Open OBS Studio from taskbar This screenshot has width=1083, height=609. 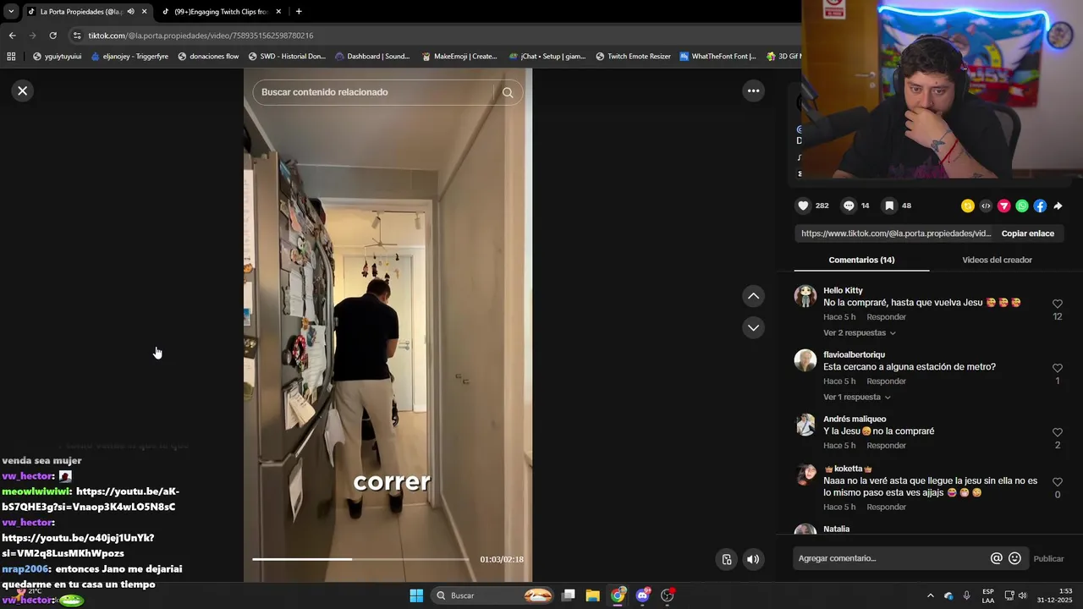tap(668, 595)
